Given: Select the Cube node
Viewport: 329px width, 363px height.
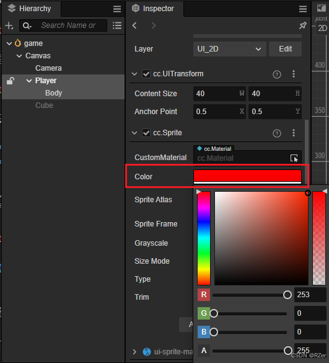Looking at the screenshot, I should pyautogui.click(x=44, y=105).
